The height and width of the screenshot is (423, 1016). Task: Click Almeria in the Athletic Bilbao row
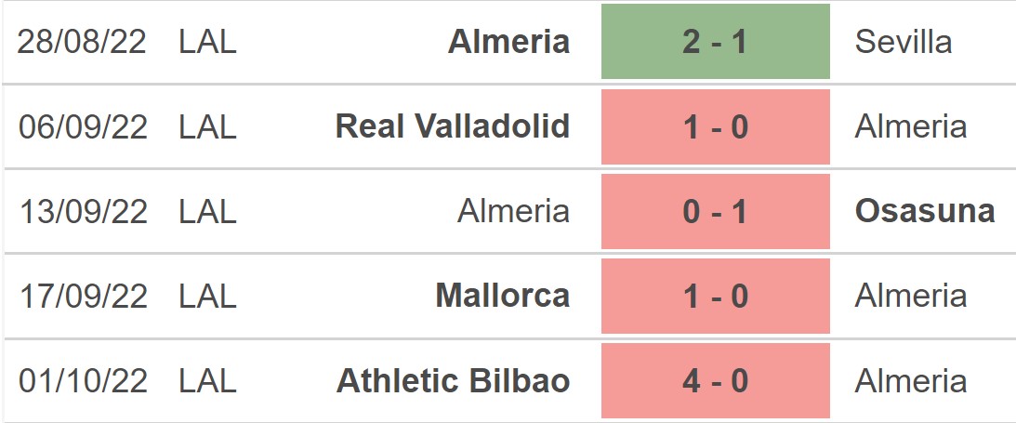click(x=910, y=380)
